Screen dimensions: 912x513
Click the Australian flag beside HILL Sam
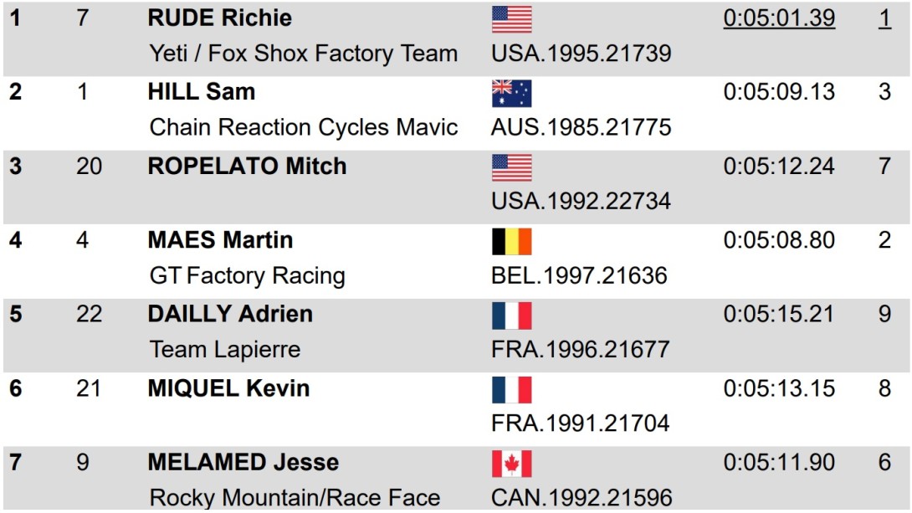coord(512,94)
